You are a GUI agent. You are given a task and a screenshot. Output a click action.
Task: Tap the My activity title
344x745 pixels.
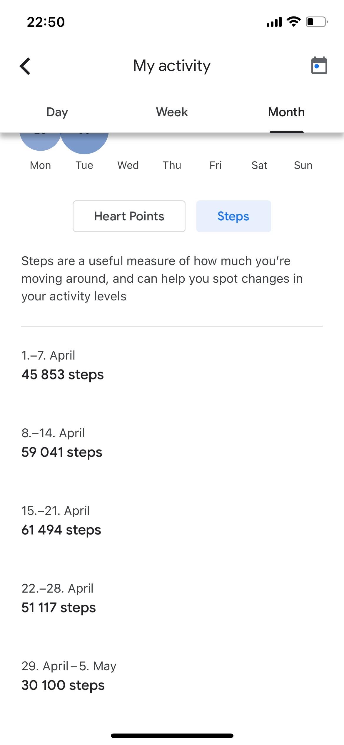(172, 66)
